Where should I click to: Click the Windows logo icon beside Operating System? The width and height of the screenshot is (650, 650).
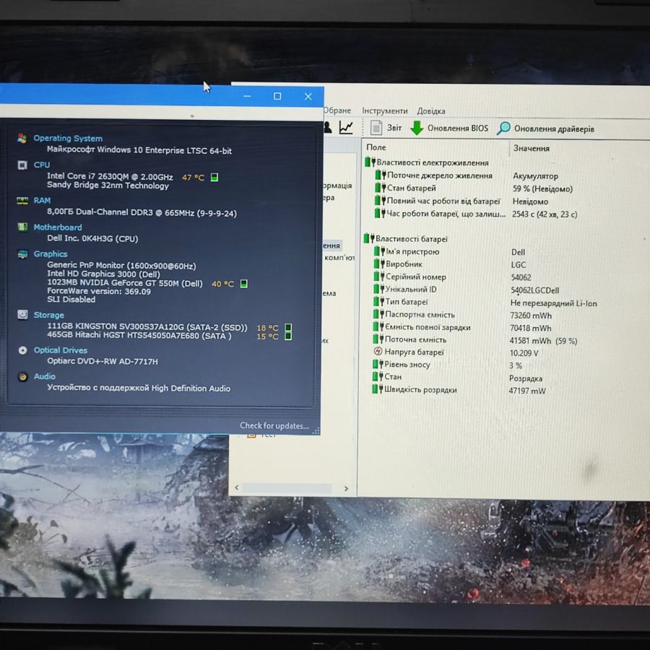[22, 138]
